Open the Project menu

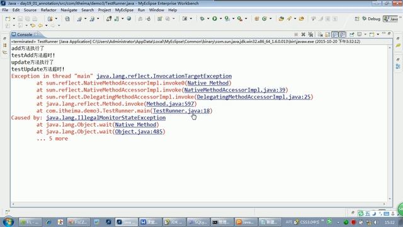[105, 10]
